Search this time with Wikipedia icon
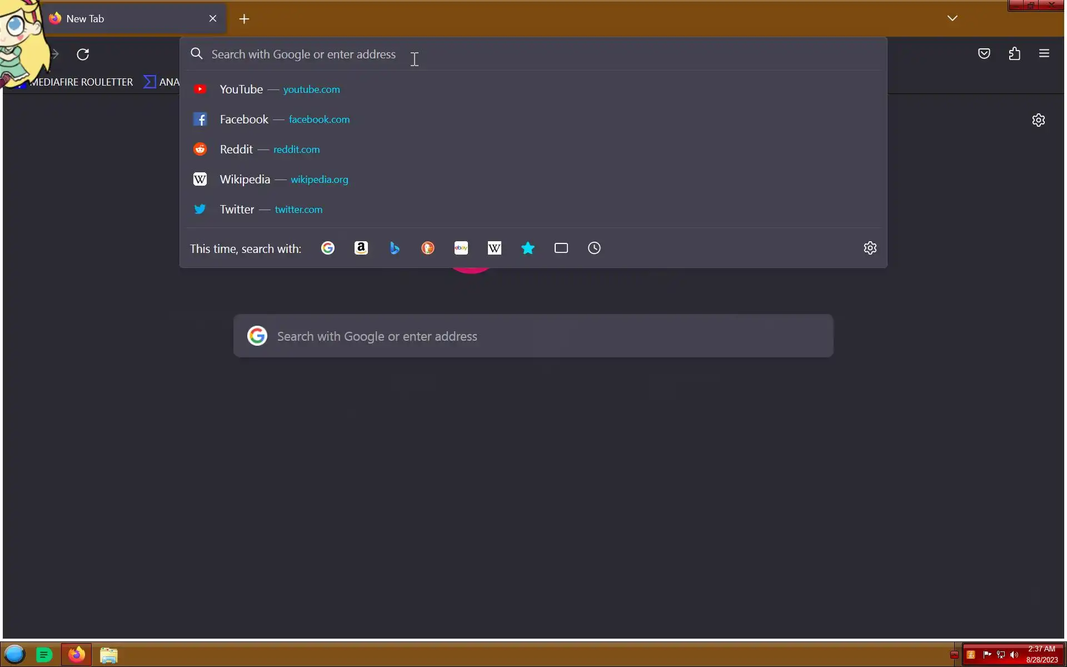The height and width of the screenshot is (667, 1067). point(495,248)
